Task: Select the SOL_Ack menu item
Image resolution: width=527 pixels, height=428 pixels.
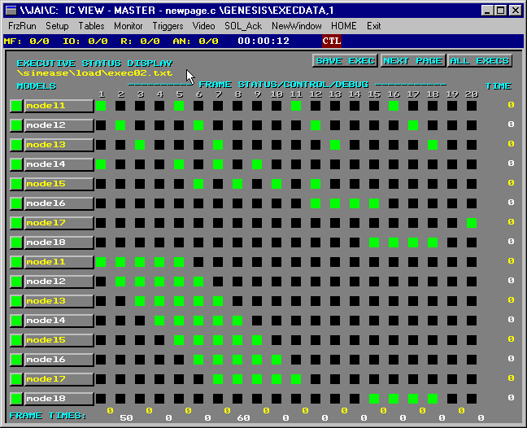Action: (x=243, y=26)
